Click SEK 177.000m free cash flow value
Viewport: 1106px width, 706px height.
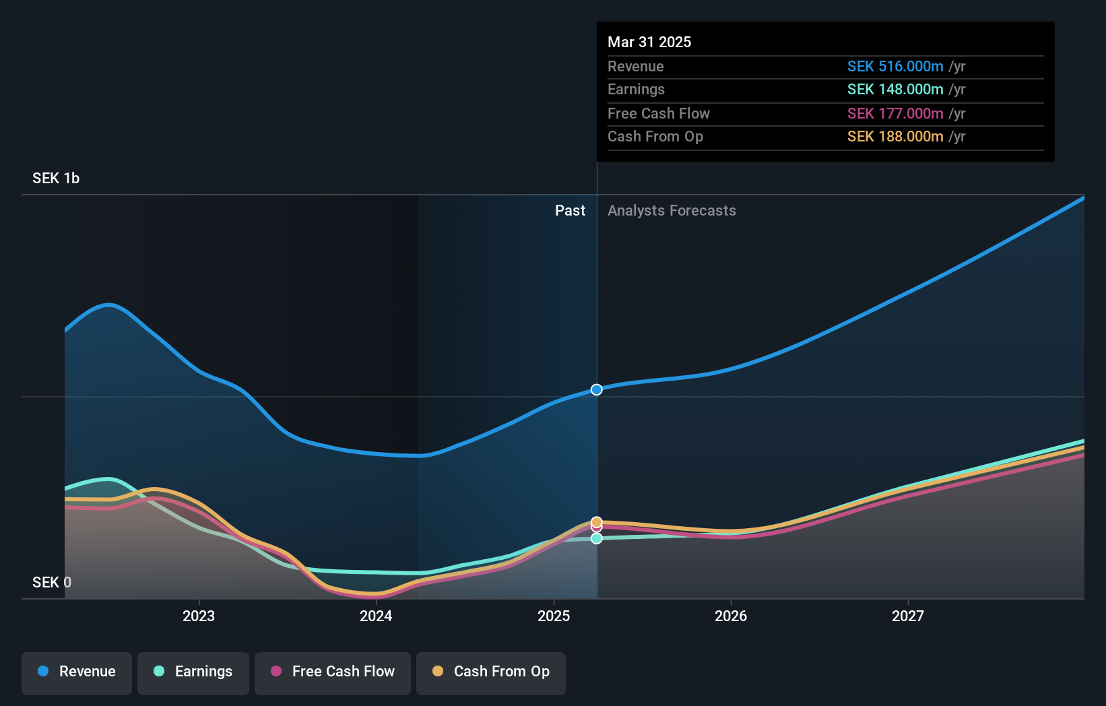click(895, 113)
